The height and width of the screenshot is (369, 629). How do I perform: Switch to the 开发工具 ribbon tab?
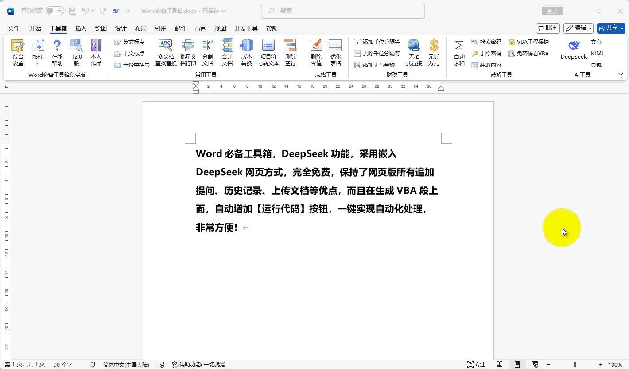click(247, 28)
